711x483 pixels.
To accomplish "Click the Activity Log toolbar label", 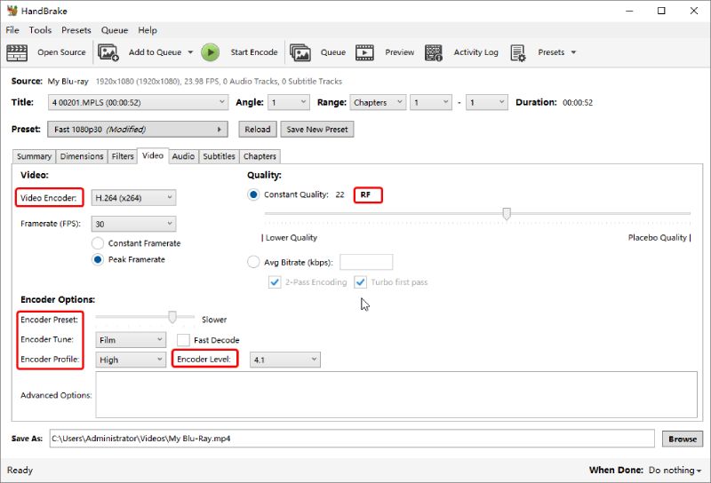I will pyautogui.click(x=475, y=52).
